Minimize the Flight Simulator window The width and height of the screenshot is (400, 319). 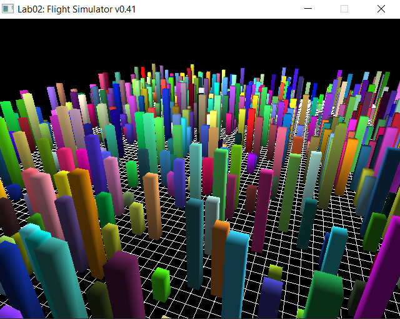click(x=307, y=9)
